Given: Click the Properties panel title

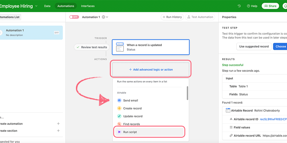Looking at the screenshot, I should pos(229,17).
